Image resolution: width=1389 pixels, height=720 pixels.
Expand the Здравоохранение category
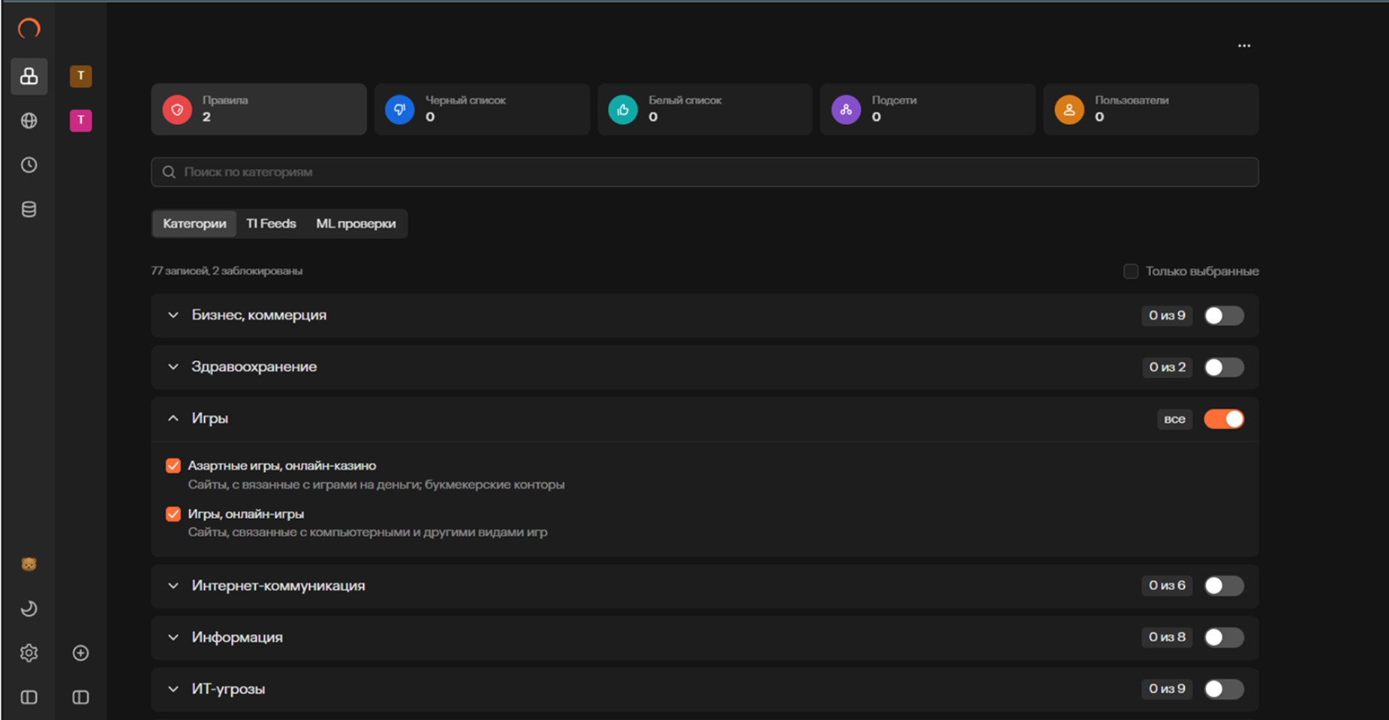coord(173,367)
